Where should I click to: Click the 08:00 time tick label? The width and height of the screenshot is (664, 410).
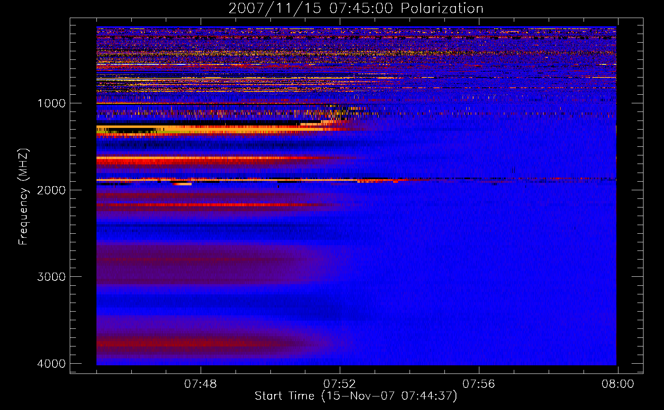[x=618, y=384]
